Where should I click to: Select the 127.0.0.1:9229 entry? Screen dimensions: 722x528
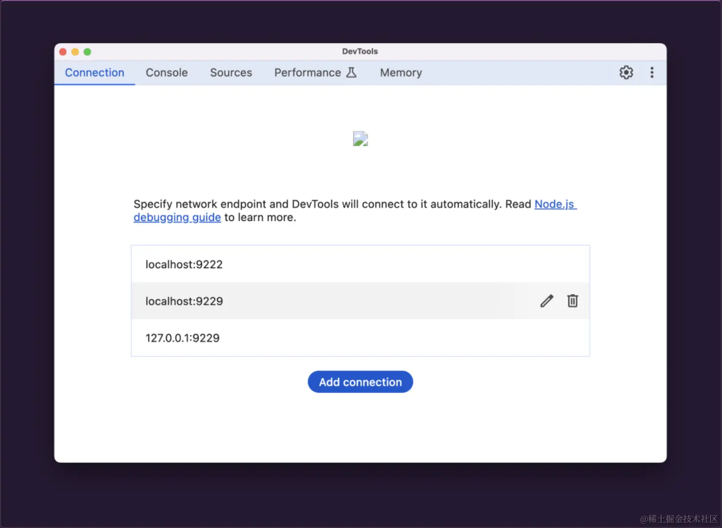click(x=361, y=338)
